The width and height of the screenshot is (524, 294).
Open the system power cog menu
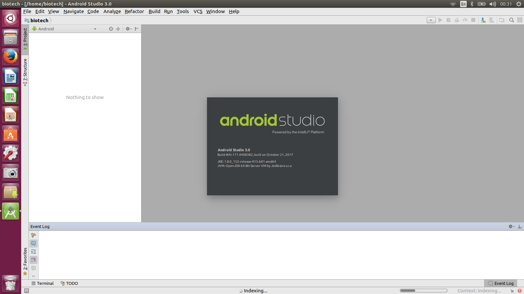(x=519, y=4)
